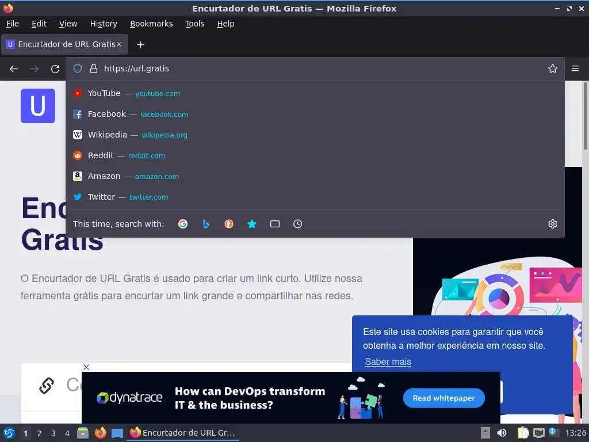This screenshot has width=589, height=442.
Task: Open the History menu
Action: tap(104, 24)
